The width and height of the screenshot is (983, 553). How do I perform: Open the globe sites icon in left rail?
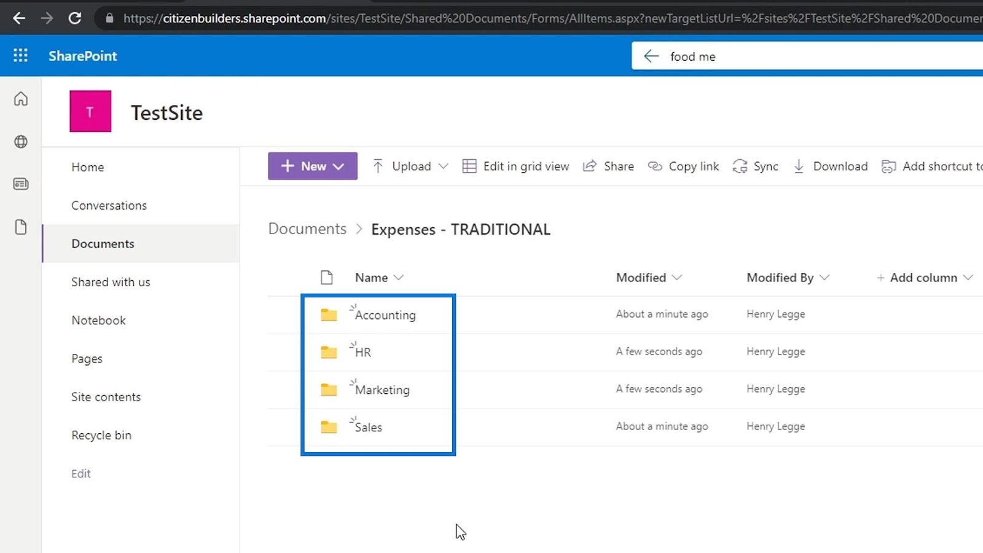coord(21,142)
